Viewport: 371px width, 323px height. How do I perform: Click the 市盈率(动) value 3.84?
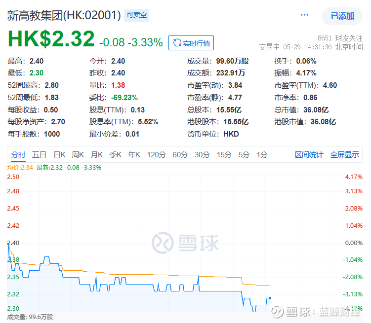pos(235,85)
